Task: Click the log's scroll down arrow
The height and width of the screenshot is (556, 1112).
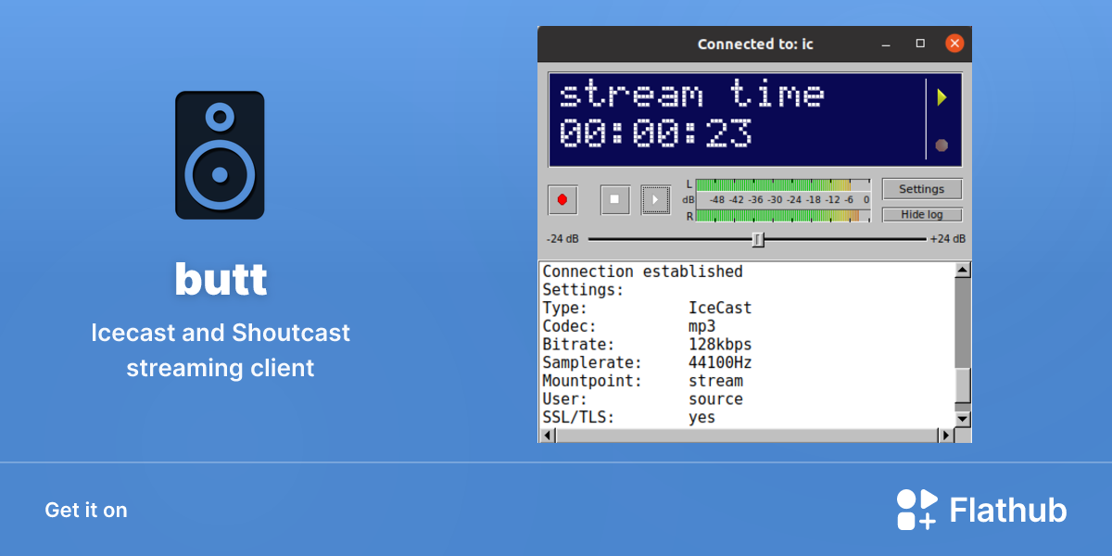Action: tap(963, 419)
